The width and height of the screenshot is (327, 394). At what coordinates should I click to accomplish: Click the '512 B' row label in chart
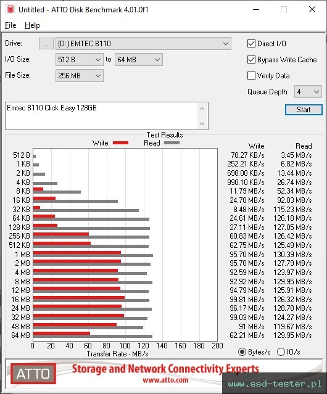click(22, 155)
